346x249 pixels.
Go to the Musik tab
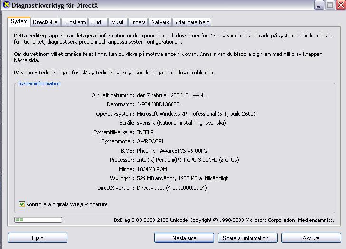coord(118,22)
